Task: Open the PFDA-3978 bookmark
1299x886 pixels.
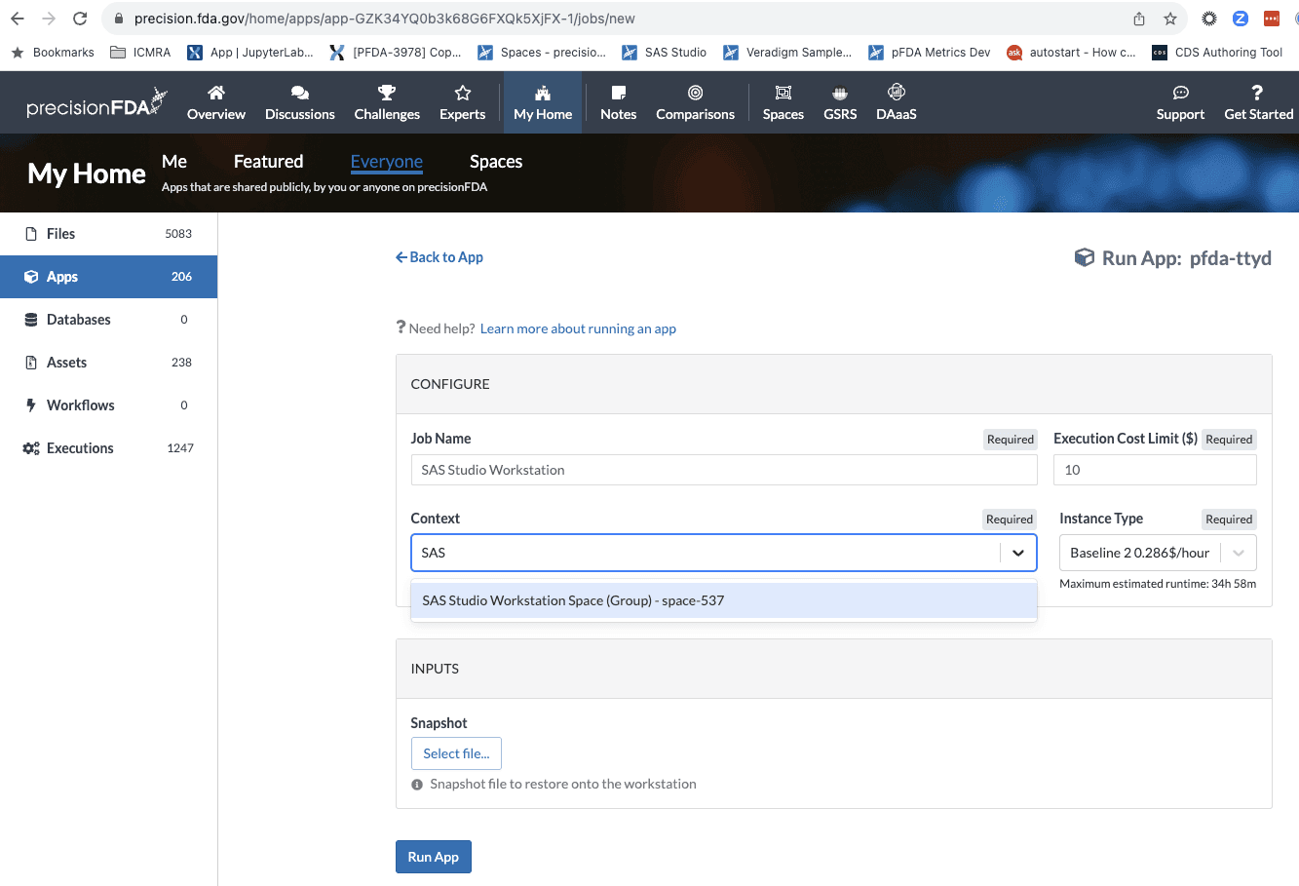Action: click(396, 53)
